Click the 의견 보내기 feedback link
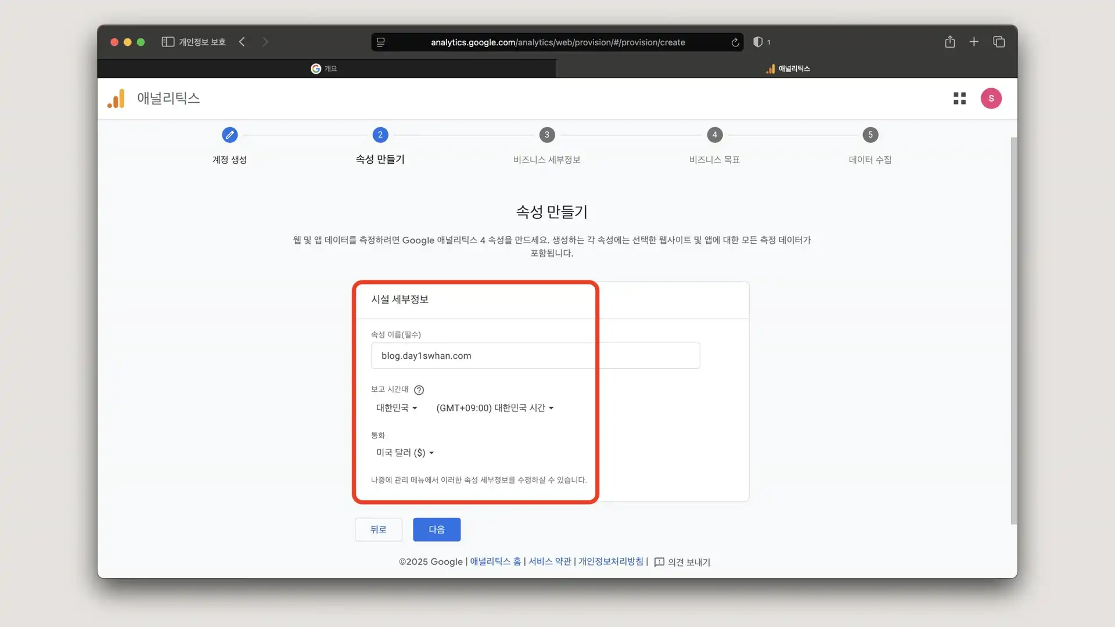The image size is (1115, 627). point(689,562)
